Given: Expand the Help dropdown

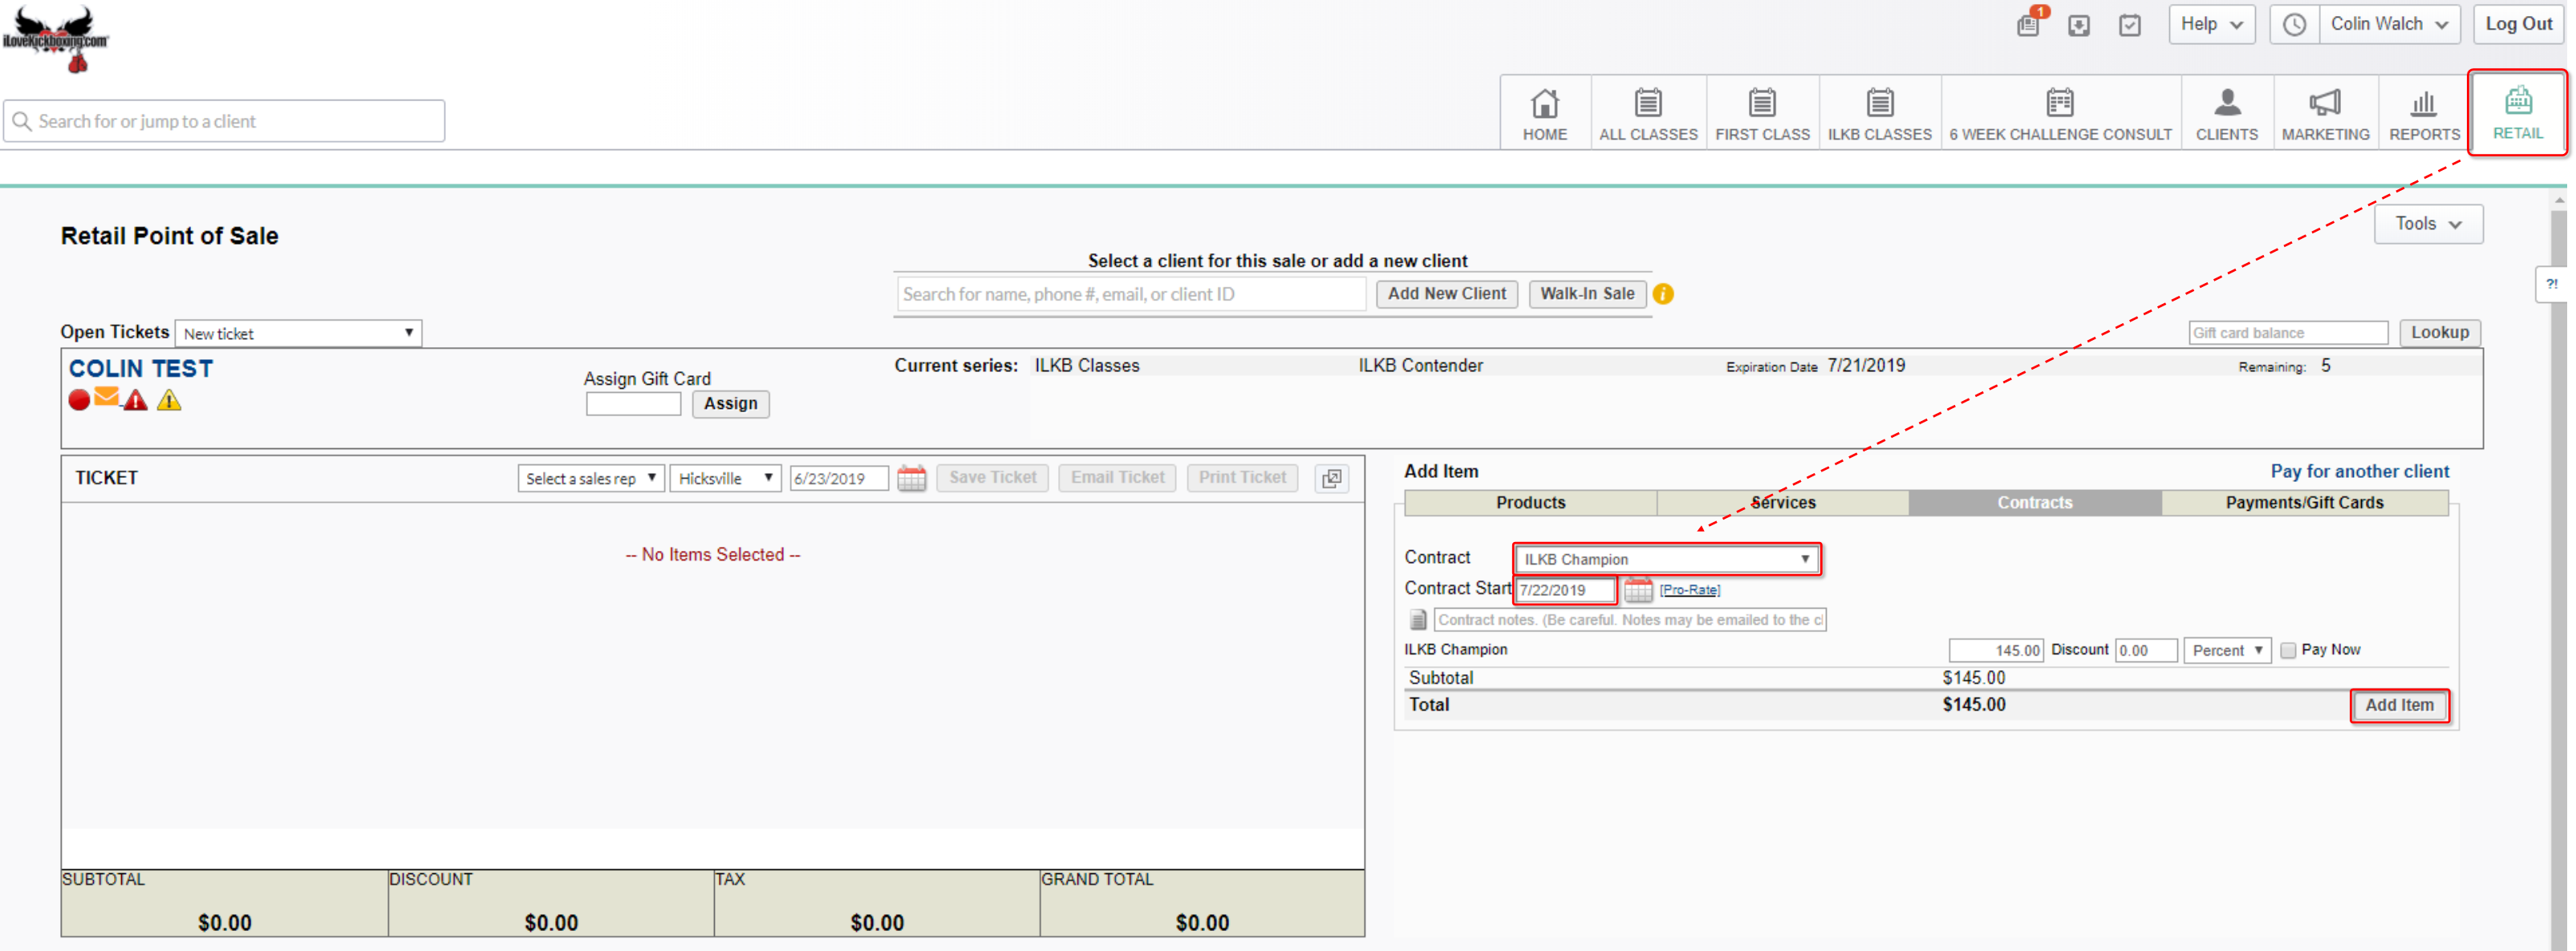Looking at the screenshot, I should coord(2211,24).
